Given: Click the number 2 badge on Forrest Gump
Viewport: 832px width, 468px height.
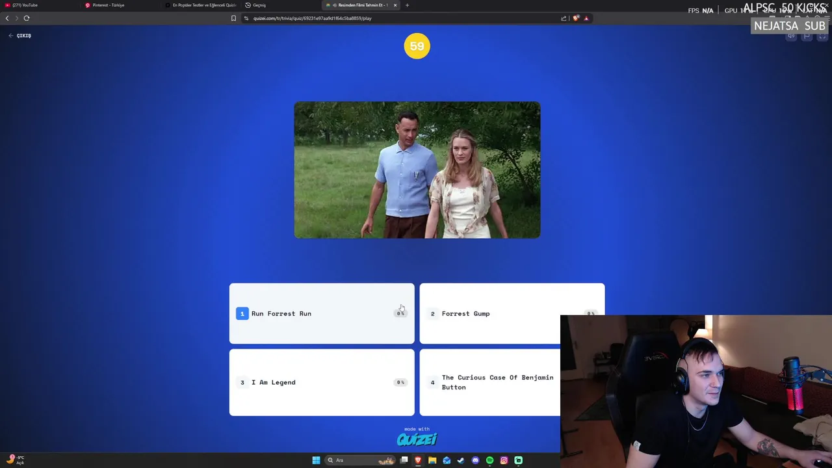Looking at the screenshot, I should click(x=432, y=314).
